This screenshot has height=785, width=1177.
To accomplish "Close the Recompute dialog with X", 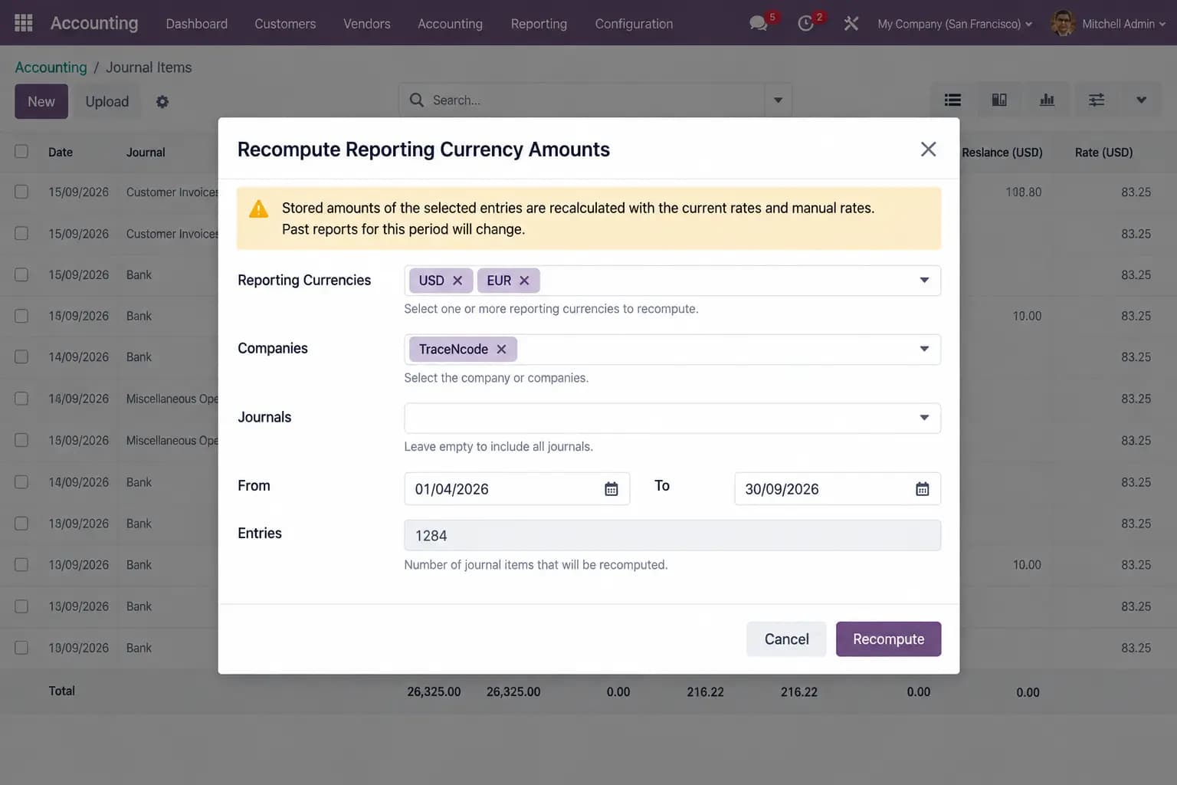I will coord(928,149).
